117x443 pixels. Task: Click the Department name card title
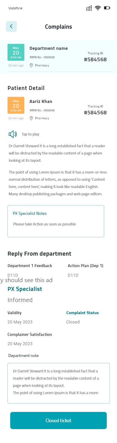pyautogui.click(x=49, y=48)
